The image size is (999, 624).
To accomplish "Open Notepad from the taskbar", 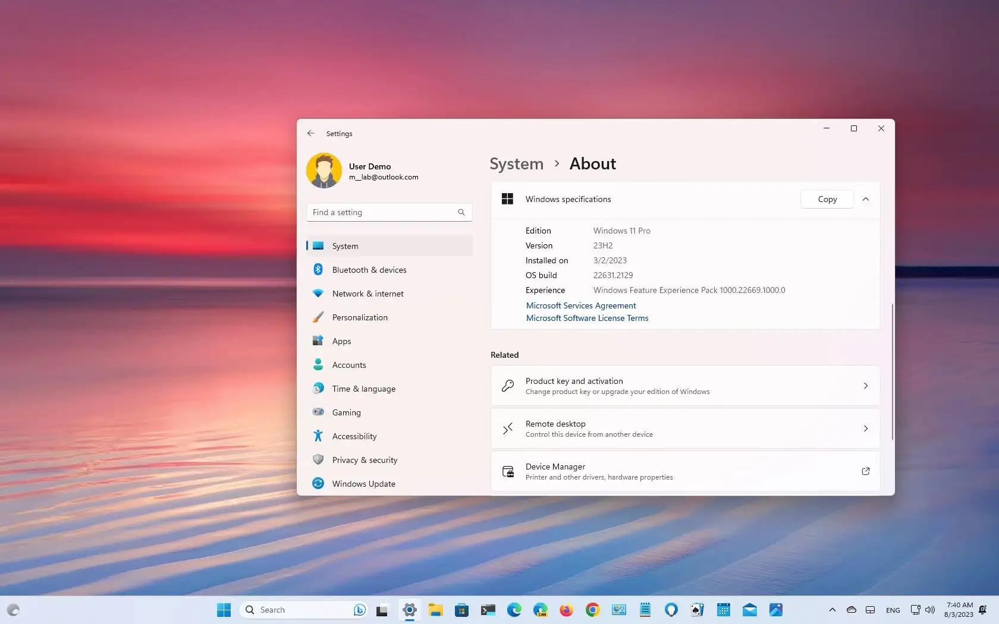I will coord(645,610).
